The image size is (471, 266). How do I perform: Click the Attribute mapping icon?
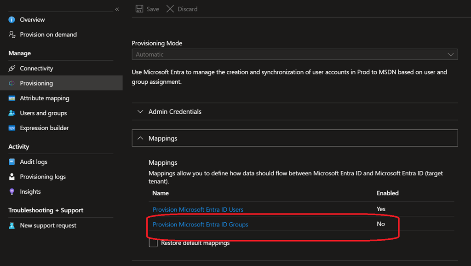tap(12, 98)
